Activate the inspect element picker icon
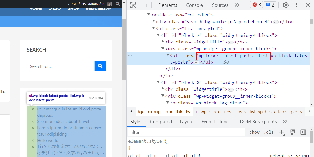 133,5
